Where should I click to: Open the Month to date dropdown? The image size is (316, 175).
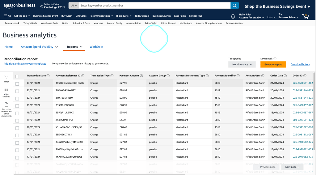coord(242,65)
